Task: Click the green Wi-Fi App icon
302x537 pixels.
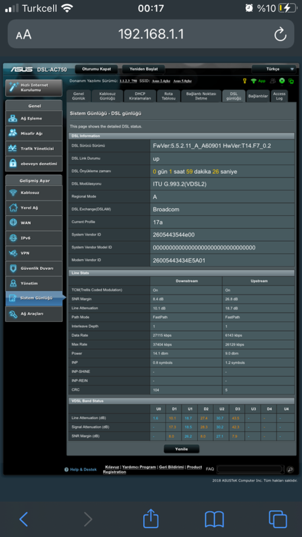Action: pos(257,81)
